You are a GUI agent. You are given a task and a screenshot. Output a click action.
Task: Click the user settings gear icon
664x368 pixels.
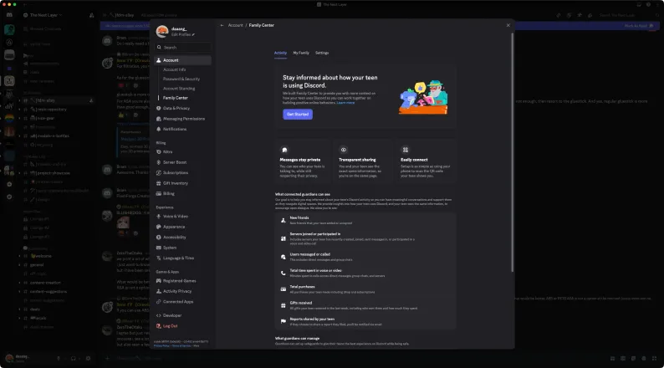(x=88, y=358)
